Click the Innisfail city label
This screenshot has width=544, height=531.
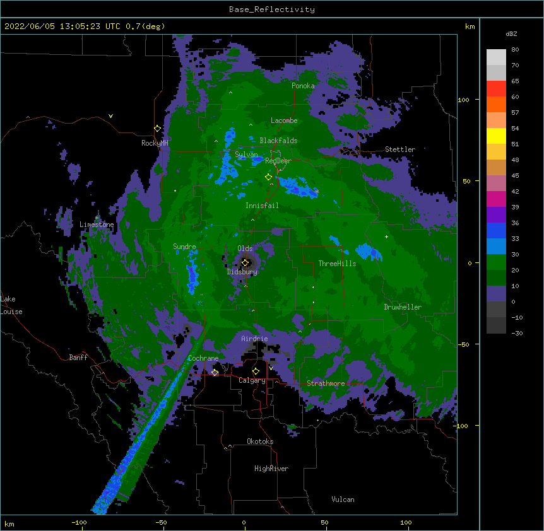pos(262,206)
